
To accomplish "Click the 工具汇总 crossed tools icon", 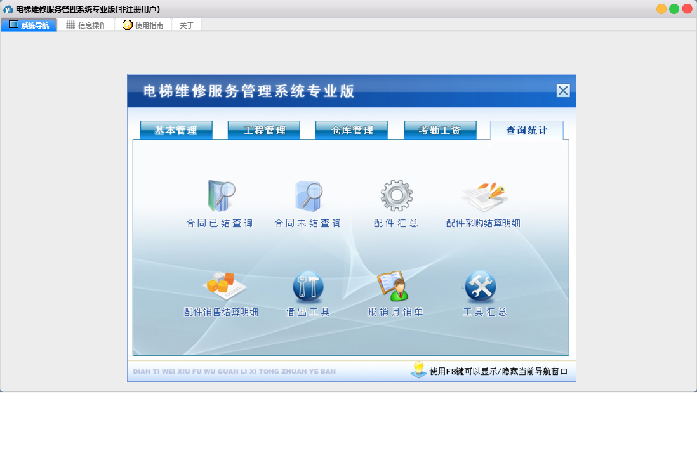I will click(481, 286).
